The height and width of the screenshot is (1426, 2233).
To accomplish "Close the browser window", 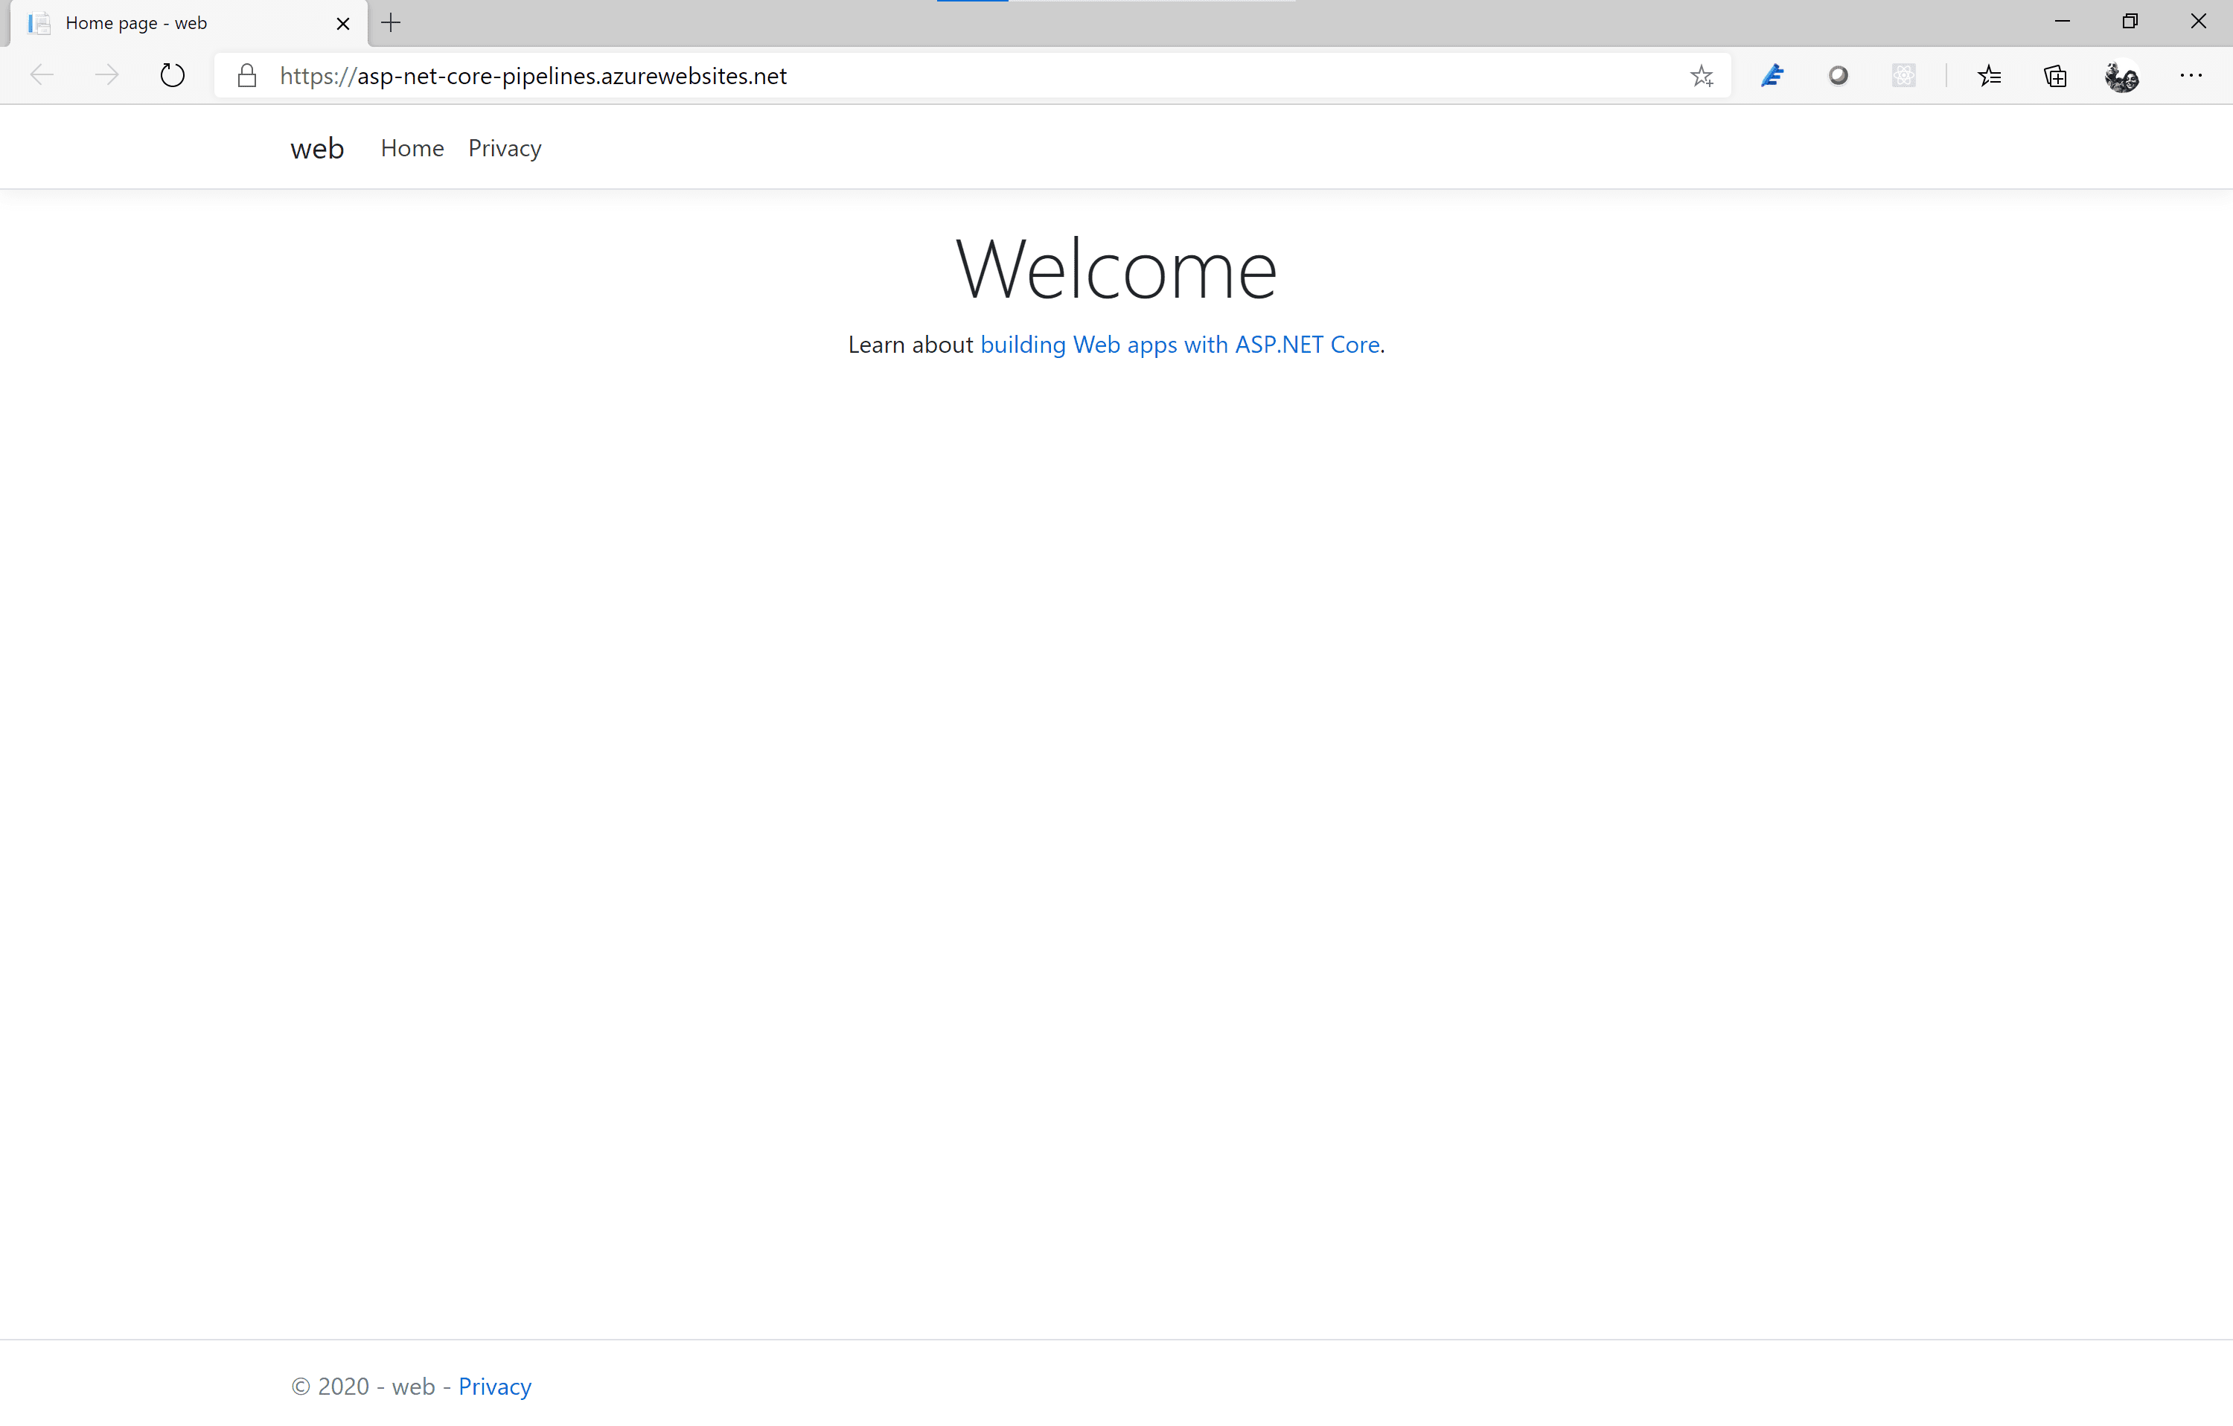I will (2199, 22).
